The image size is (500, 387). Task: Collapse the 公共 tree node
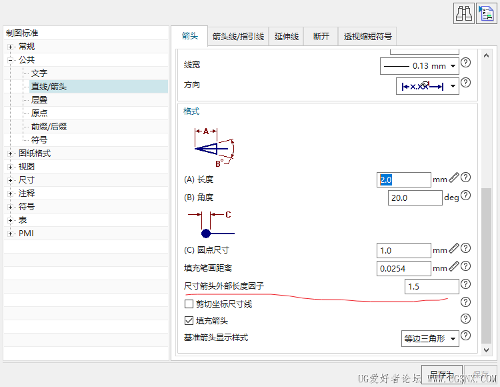(x=11, y=60)
